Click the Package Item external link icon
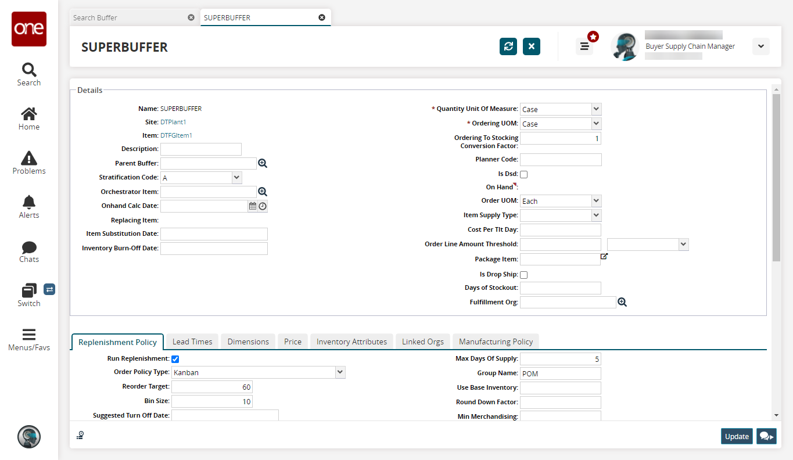 click(604, 257)
